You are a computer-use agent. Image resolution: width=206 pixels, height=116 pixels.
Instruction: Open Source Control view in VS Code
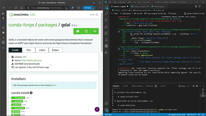tap(106, 20)
